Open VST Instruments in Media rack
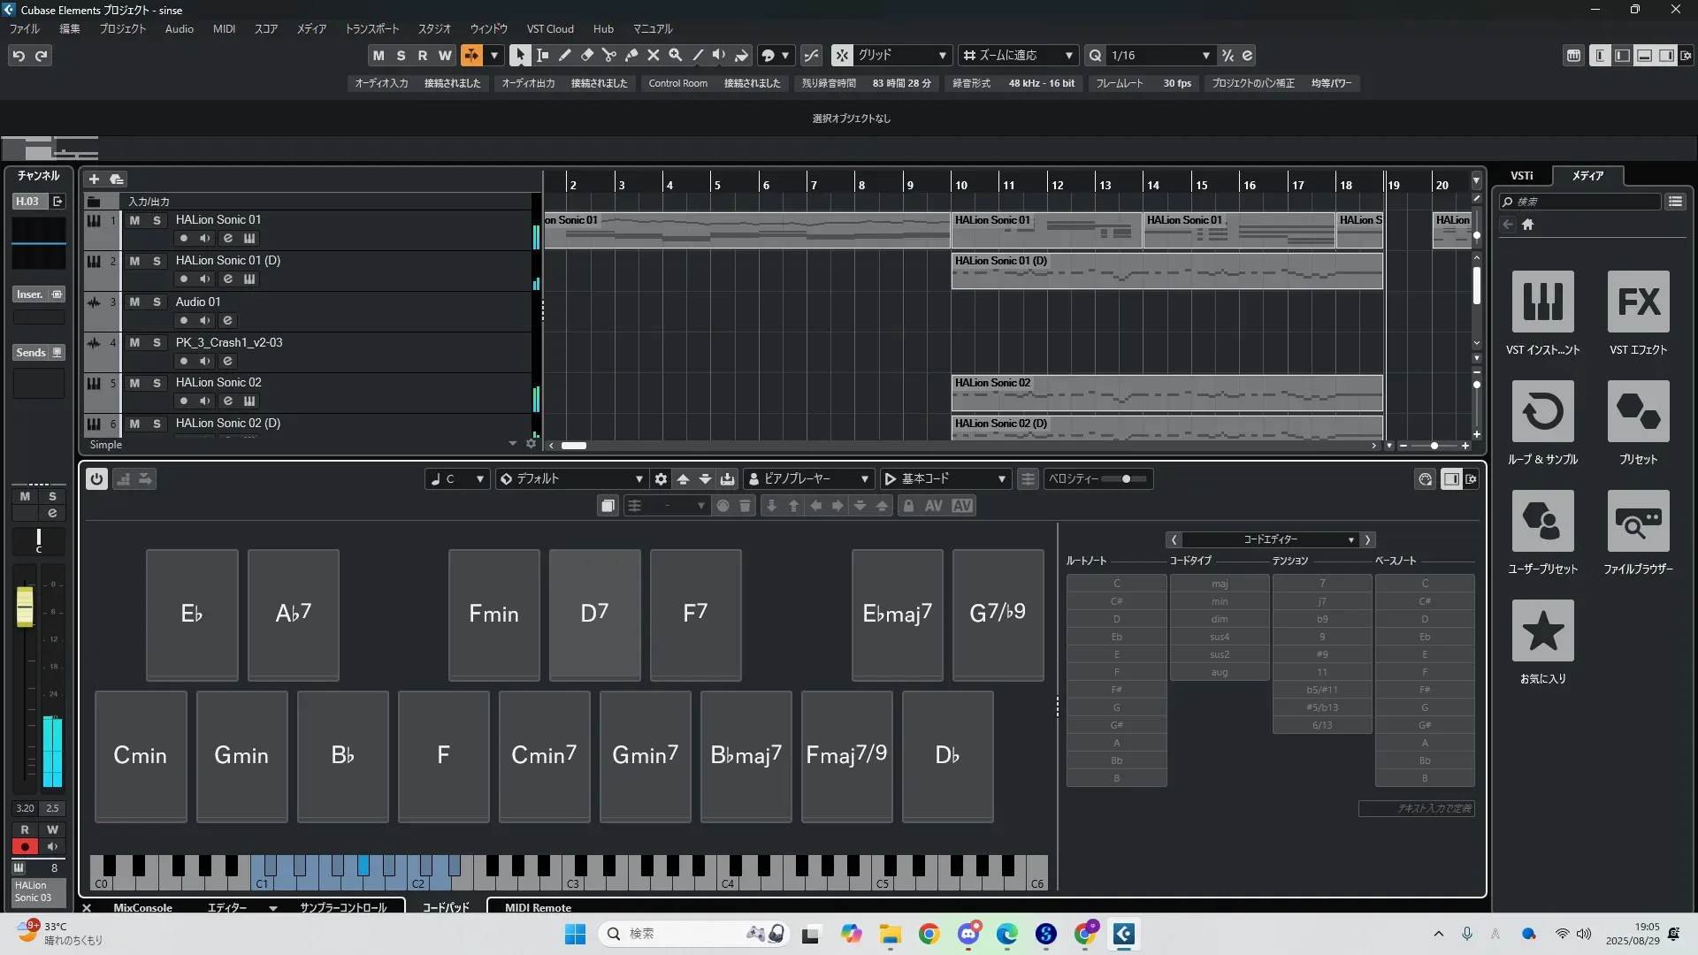This screenshot has height=955, width=1698. 1542,302
